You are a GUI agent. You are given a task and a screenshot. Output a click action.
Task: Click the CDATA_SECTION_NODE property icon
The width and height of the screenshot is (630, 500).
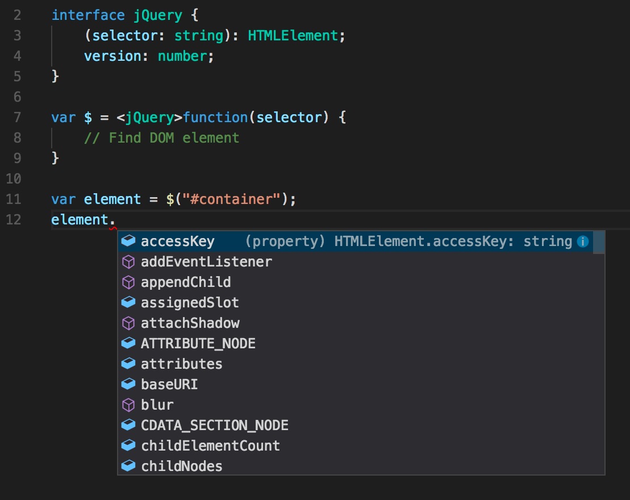coord(128,425)
